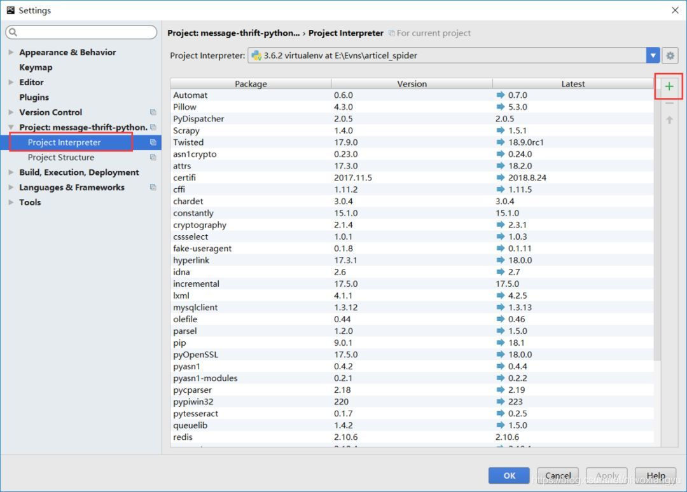Select the Twisted package row
The width and height of the screenshot is (687, 492).
coord(412,142)
